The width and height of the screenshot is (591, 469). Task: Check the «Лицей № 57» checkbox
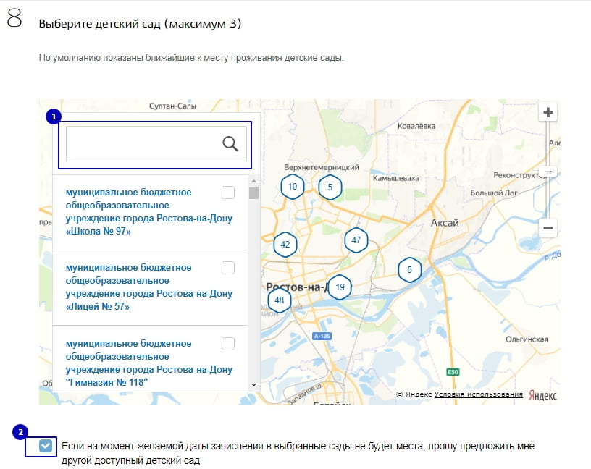[228, 268]
